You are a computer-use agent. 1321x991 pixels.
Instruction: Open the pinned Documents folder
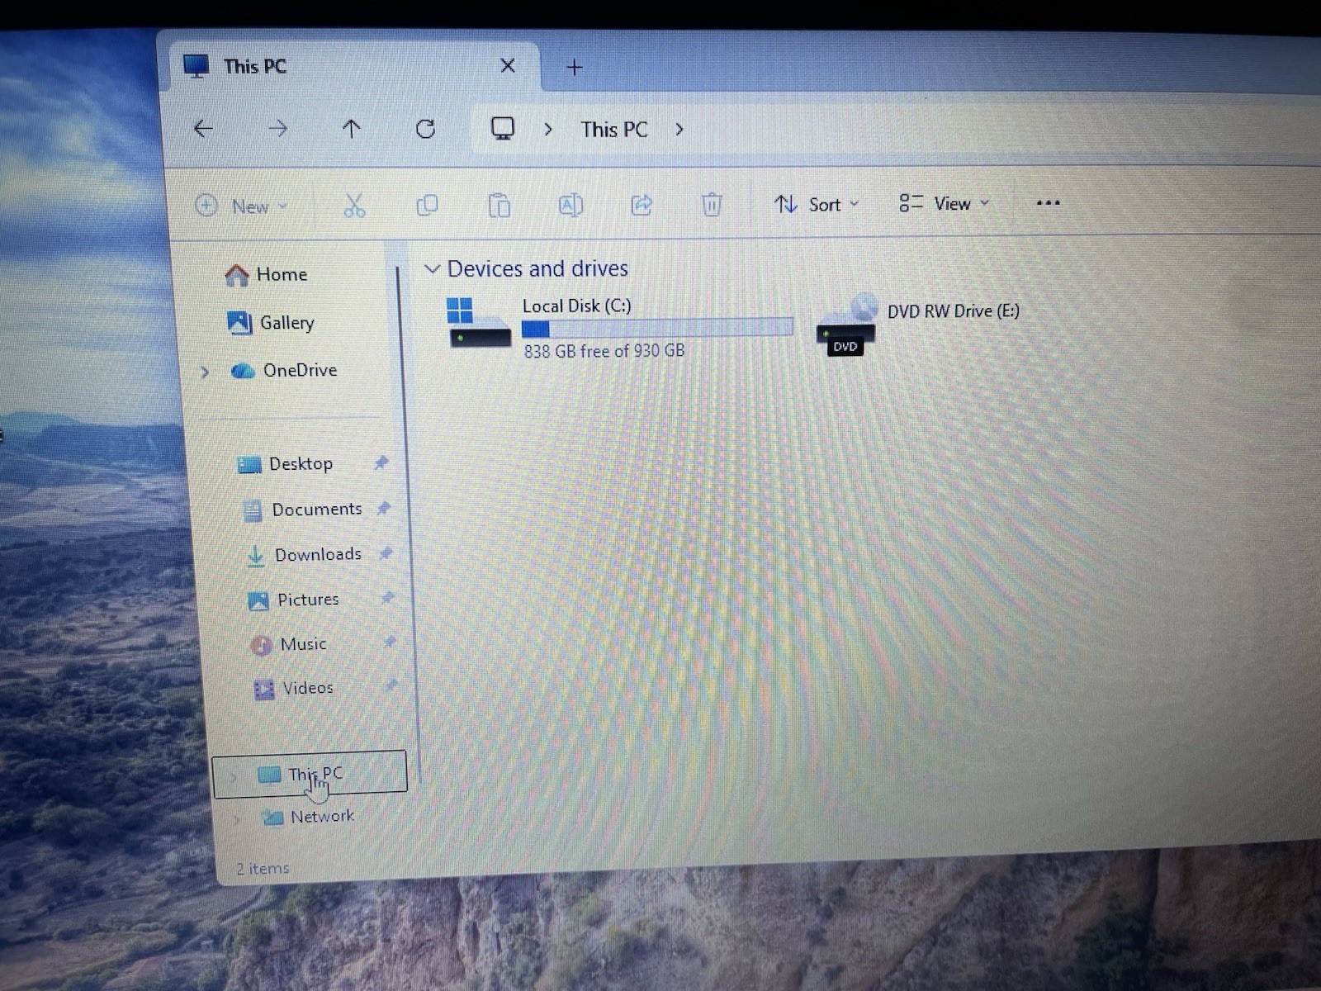coord(303,510)
